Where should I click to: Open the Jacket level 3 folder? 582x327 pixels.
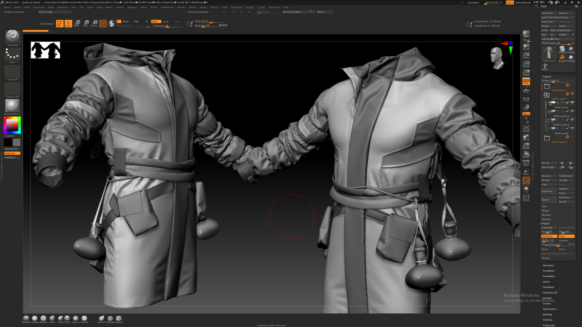point(547,138)
